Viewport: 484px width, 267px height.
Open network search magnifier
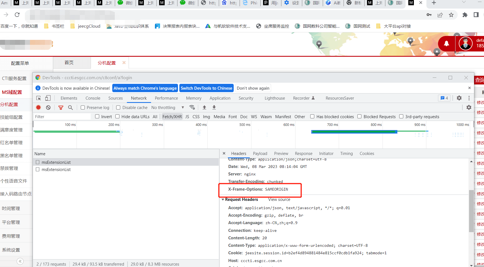coord(70,107)
